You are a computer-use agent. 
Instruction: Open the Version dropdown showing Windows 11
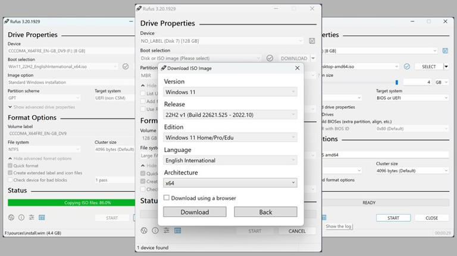coord(230,92)
